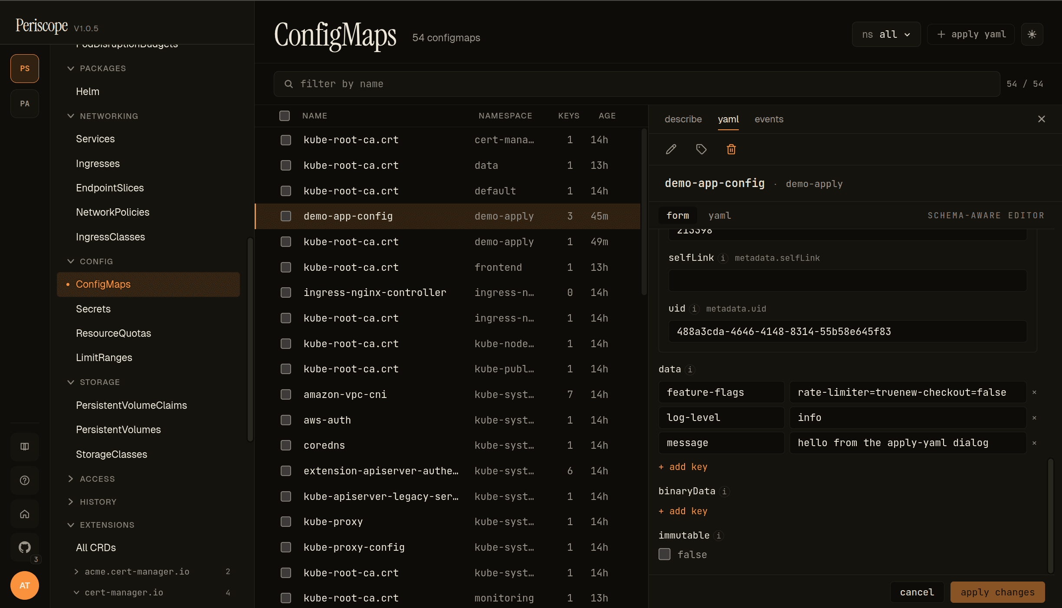
Task: Click the label tag icon
Action: 701,149
